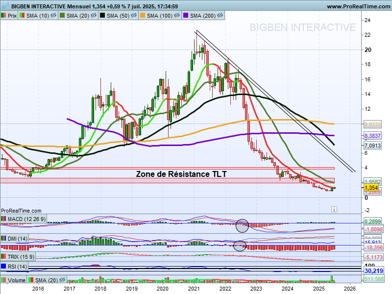Open the chart info panel via the i icon
The width and height of the screenshot is (392, 294).
click(334, 209)
